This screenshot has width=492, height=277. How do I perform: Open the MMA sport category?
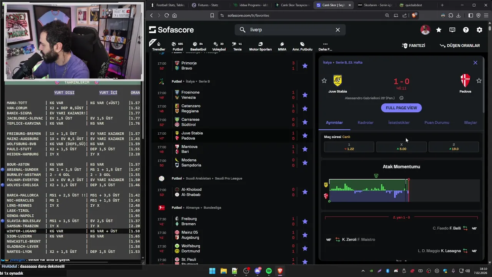(282, 46)
